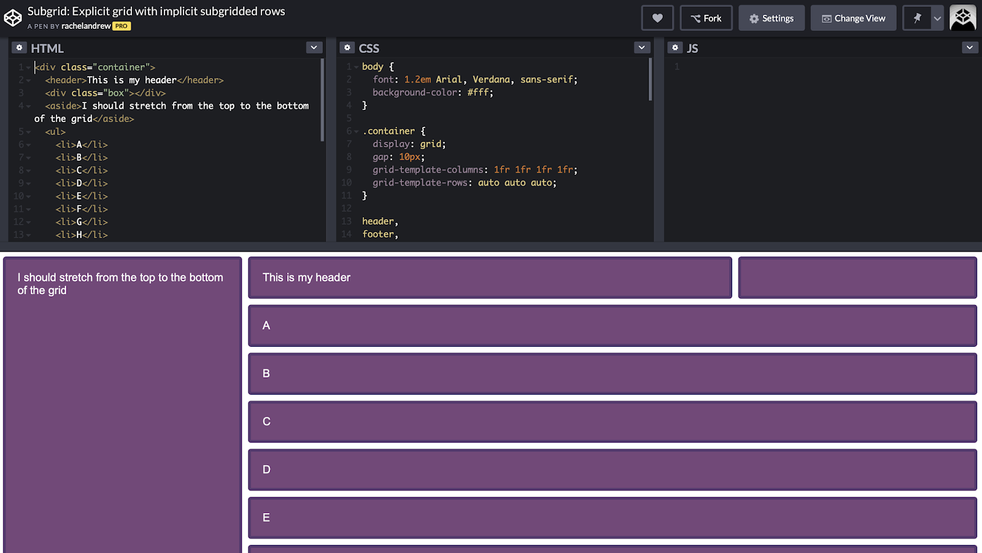Collapse the container div fold arrow
Image resolution: width=982 pixels, height=553 pixels.
[27, 66]
